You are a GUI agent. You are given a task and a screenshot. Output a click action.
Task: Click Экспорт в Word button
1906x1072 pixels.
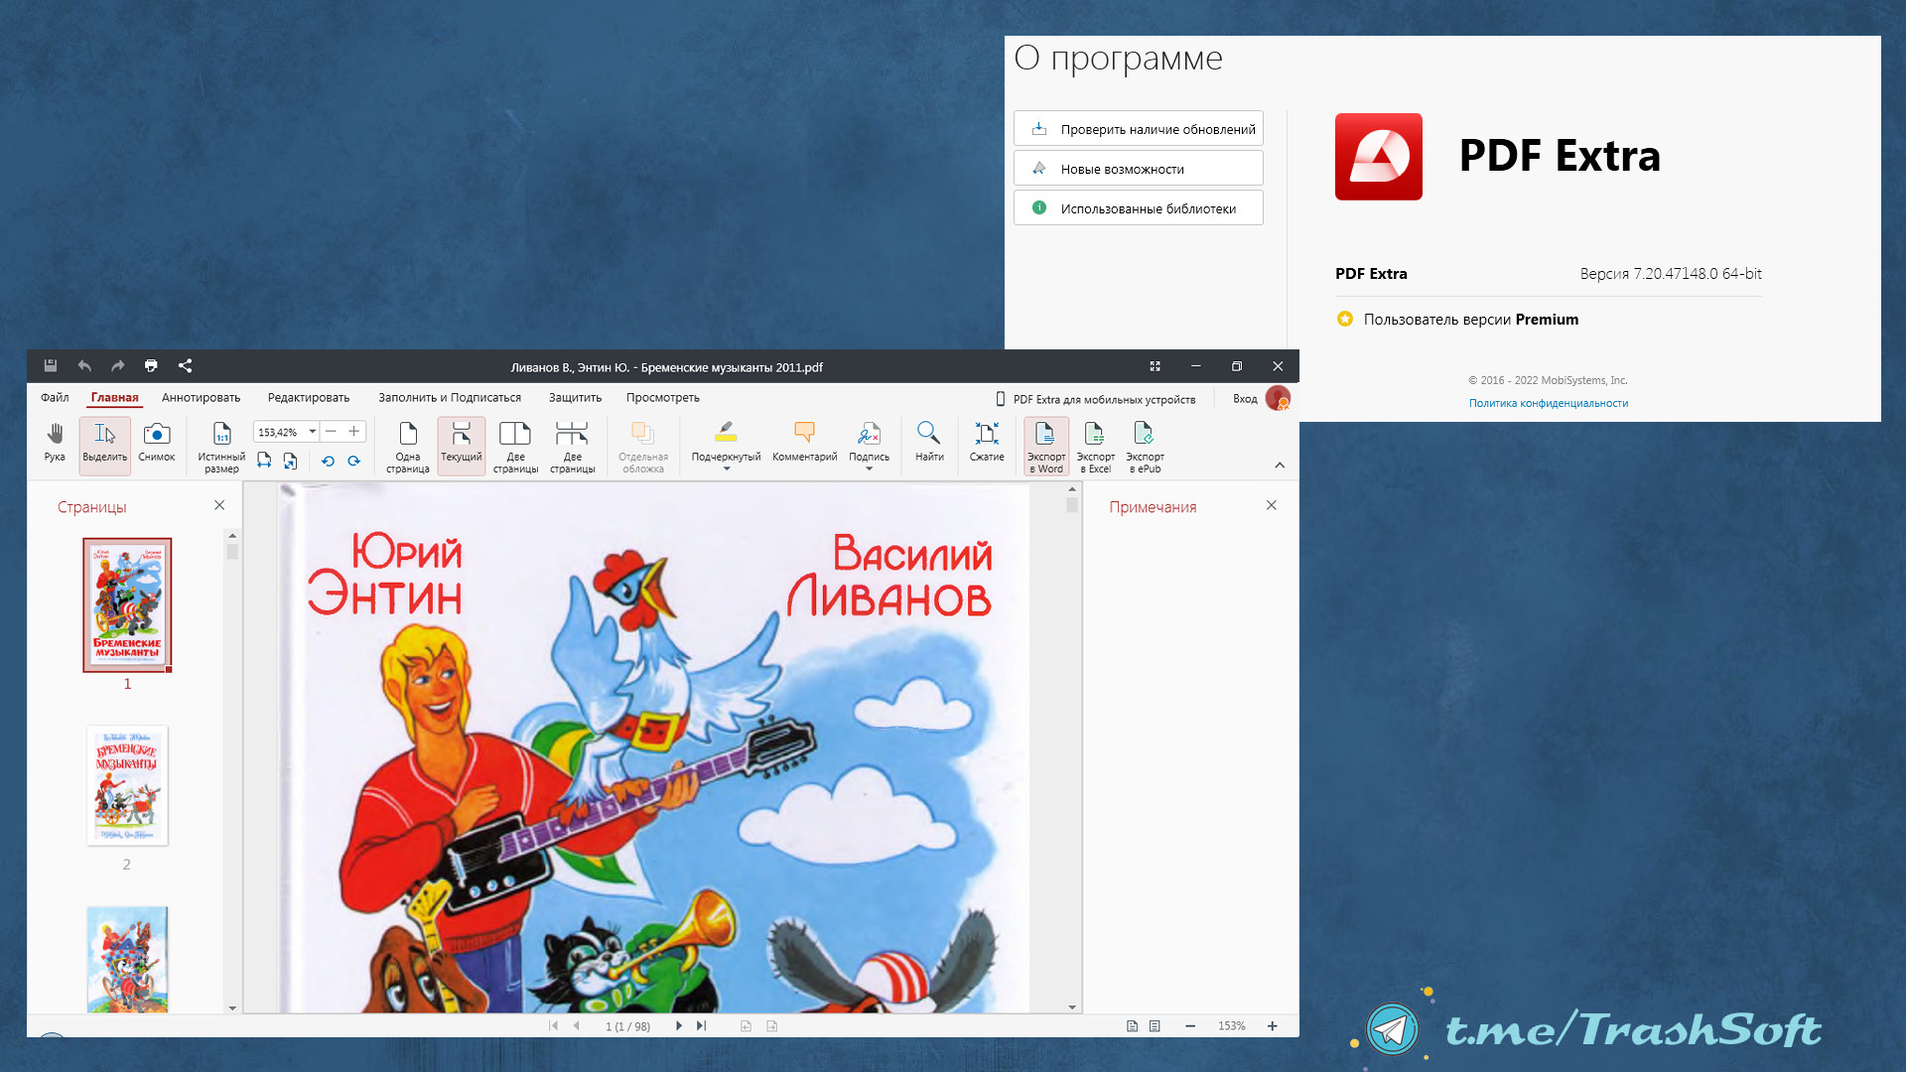point(1046,447)
